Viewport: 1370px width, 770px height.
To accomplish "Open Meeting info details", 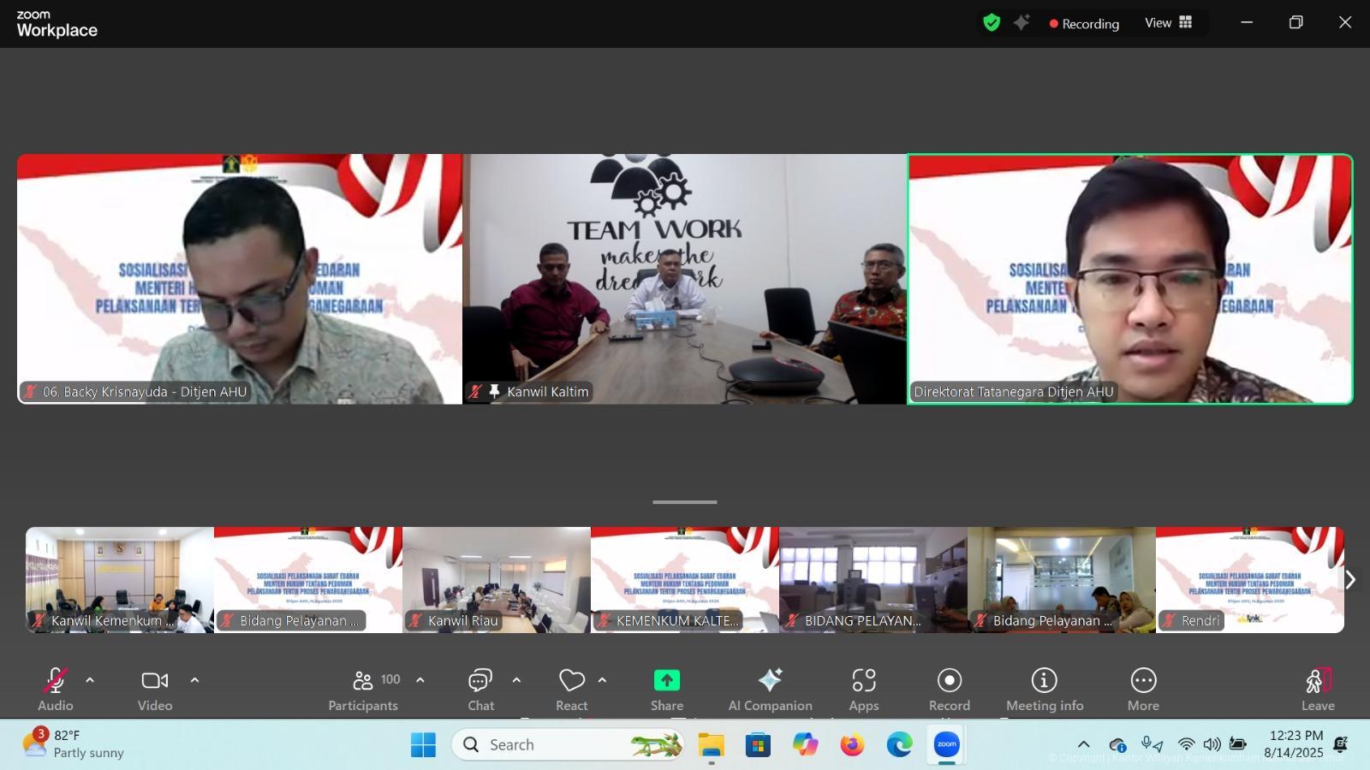I will point(1044,690).
